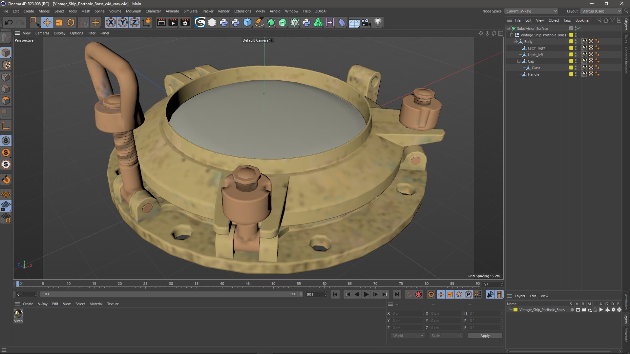Collapse the Subdivision Surface tree node
630x354 pixels.
pos(508,29)
